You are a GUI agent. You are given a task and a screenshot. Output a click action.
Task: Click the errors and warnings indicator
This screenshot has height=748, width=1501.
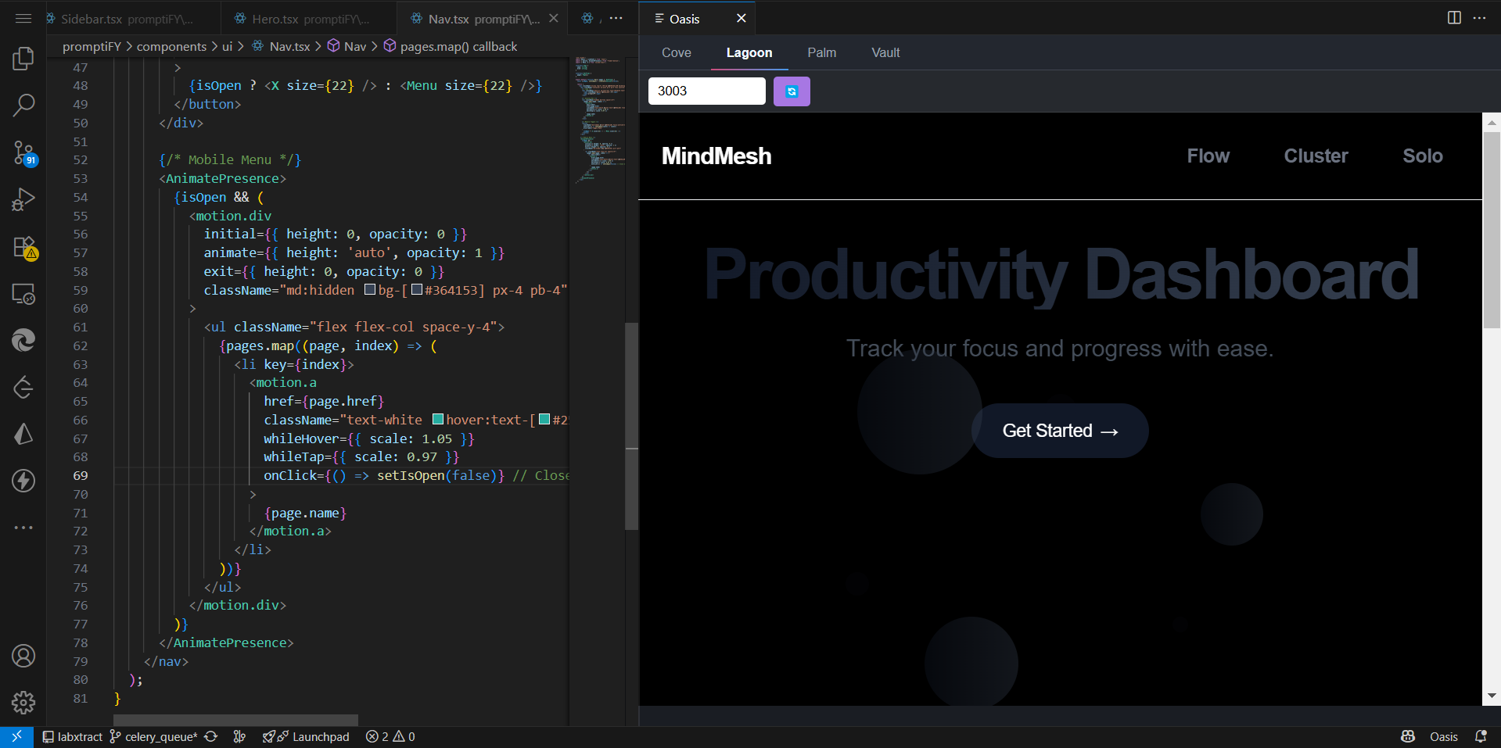(x=389, y=736)
